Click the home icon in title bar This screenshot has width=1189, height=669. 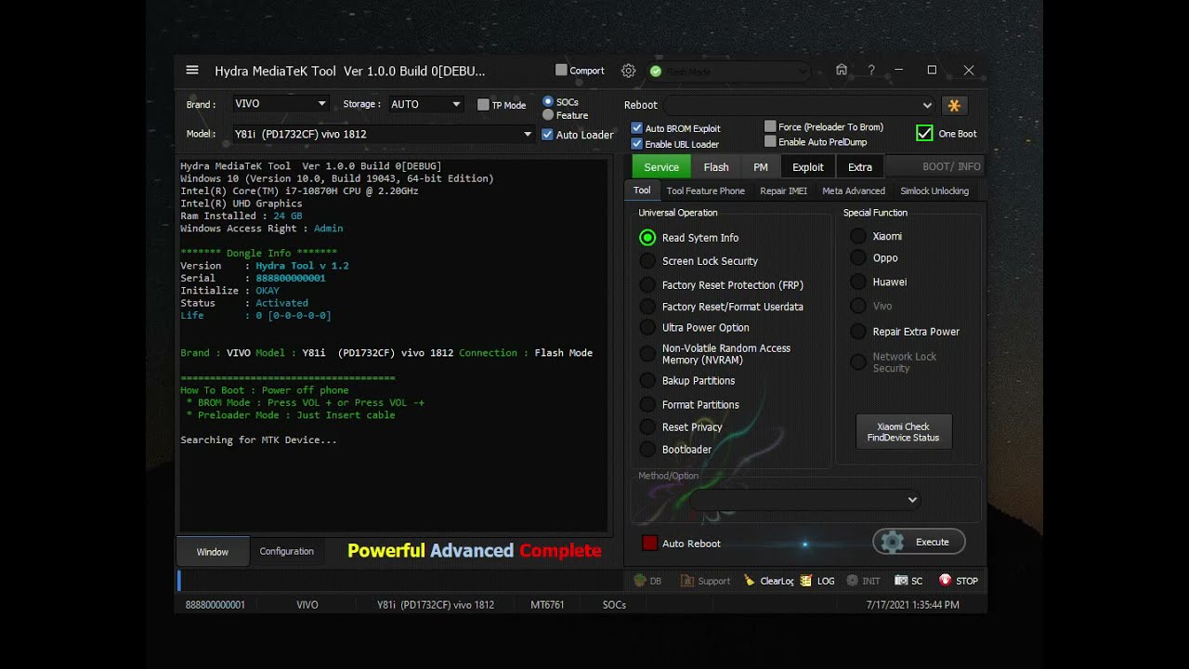pos(841,71)
